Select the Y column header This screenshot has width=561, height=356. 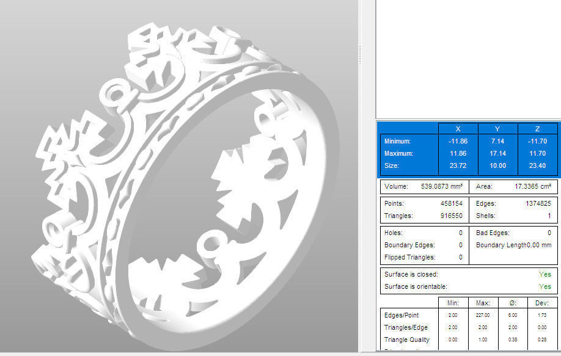pos(497,129)
